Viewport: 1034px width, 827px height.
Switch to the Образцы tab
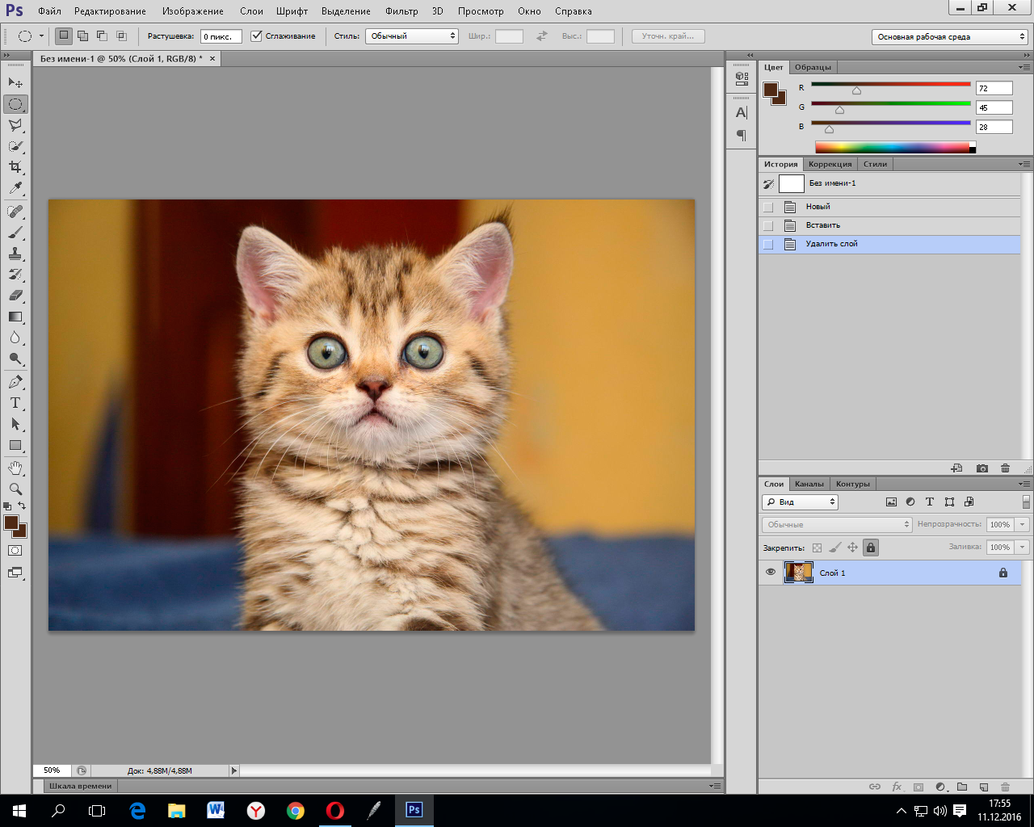(x=813, y=67)
